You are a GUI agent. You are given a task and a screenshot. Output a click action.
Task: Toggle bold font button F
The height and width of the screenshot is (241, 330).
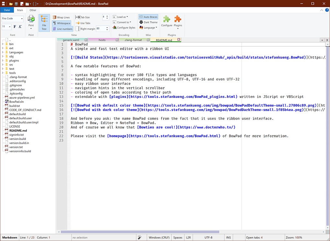coord(15,27)
